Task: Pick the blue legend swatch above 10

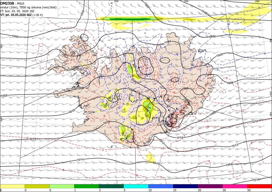Action: tap(161, 186)
